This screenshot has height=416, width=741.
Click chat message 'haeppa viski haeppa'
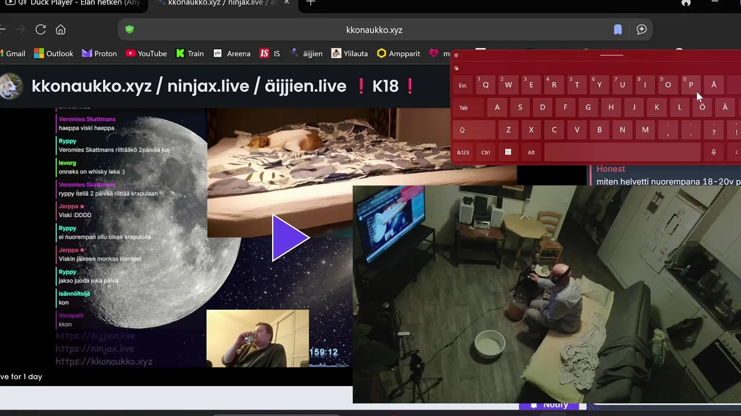(86, 128)
